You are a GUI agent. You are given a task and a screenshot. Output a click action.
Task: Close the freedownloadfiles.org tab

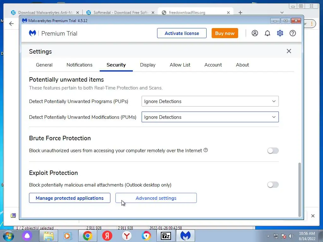tap(228, 13)
